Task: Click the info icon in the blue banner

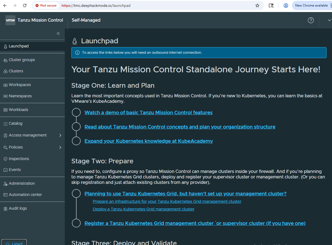Action: point(77,53)
